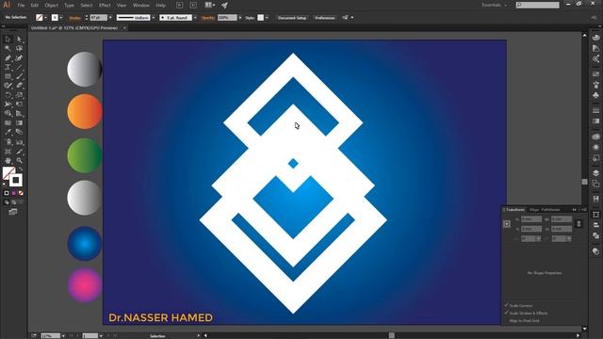Expand the Opacity value dropdown

(x=240, y=18)
